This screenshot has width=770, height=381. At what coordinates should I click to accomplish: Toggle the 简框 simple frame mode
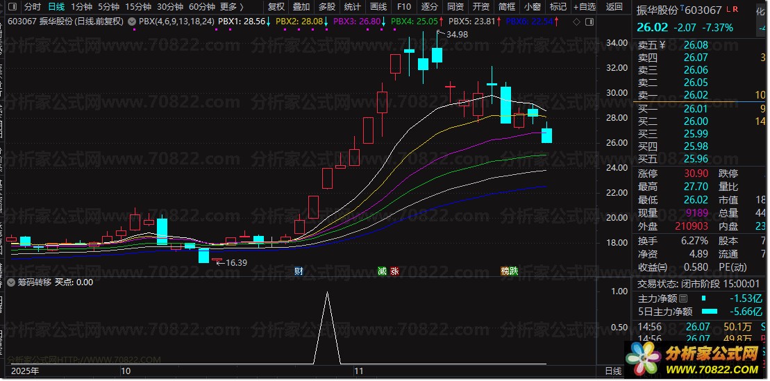(507, 7)
